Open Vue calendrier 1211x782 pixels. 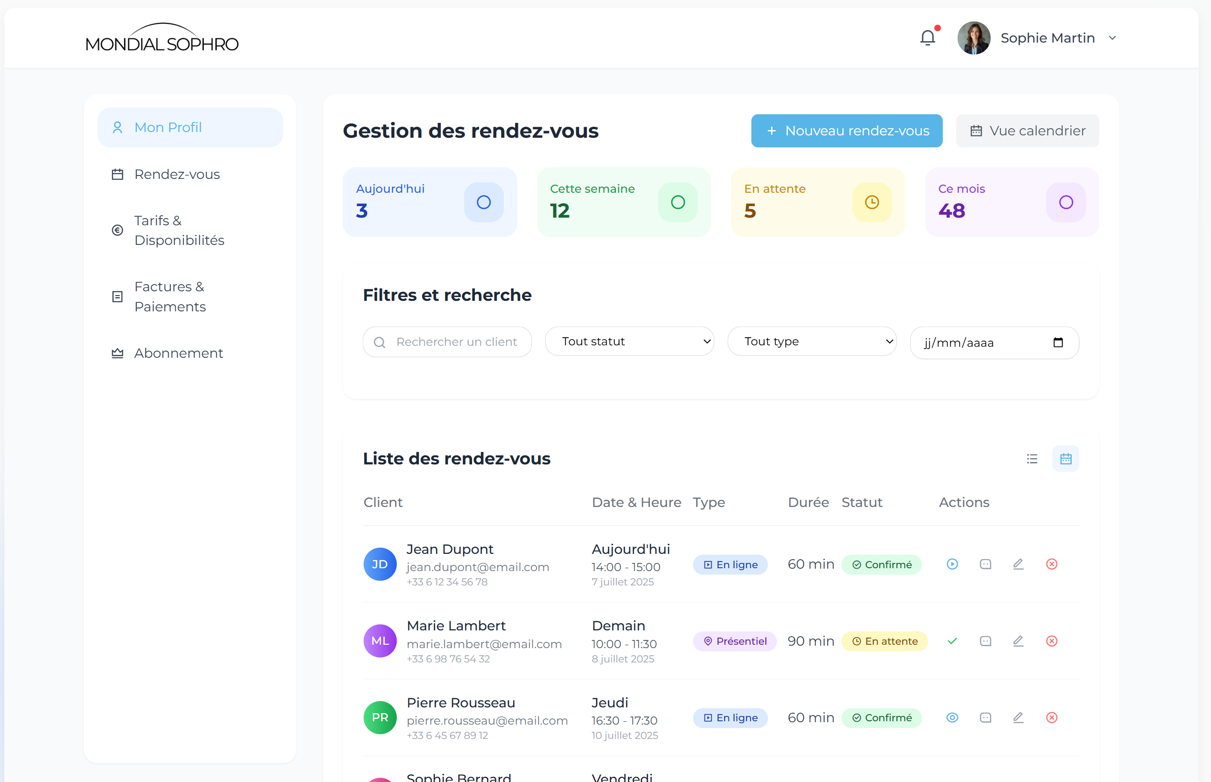(x=1027, y=131)
